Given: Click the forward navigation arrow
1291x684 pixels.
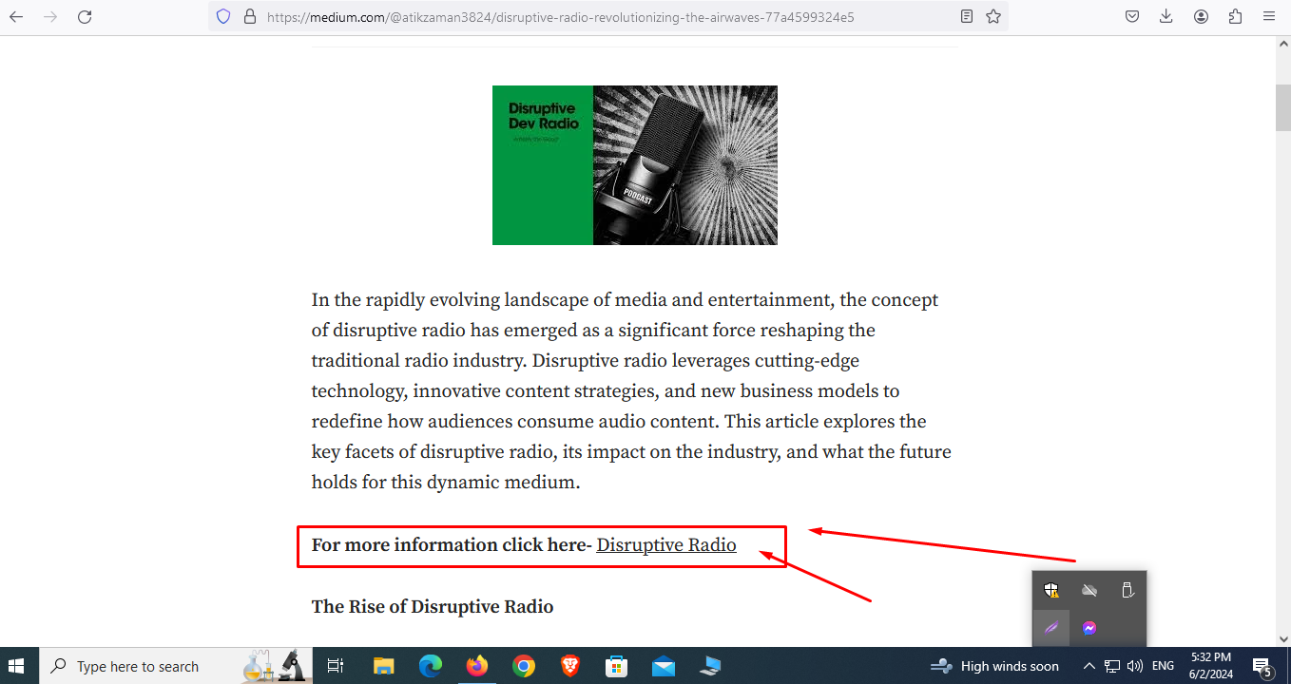Looking at the screenshot, I should [x=50, y=16].
